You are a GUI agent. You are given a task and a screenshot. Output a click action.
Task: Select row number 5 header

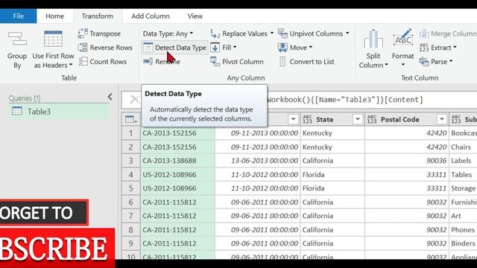tap(131, 188)
